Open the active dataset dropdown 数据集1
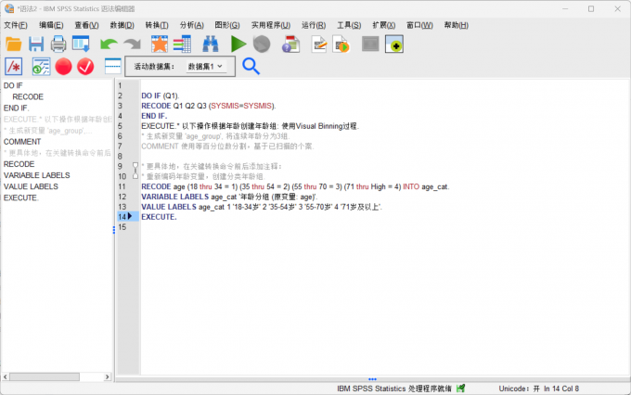The width and height of the screenshot is (631, 395). pos(205,67)
